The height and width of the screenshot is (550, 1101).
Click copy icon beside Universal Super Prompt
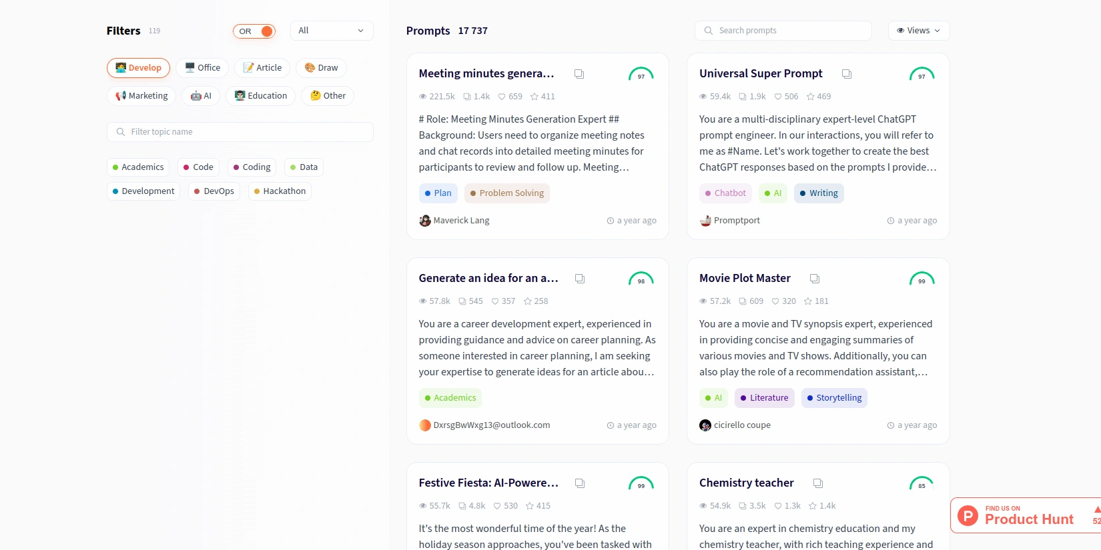(846, 74)
